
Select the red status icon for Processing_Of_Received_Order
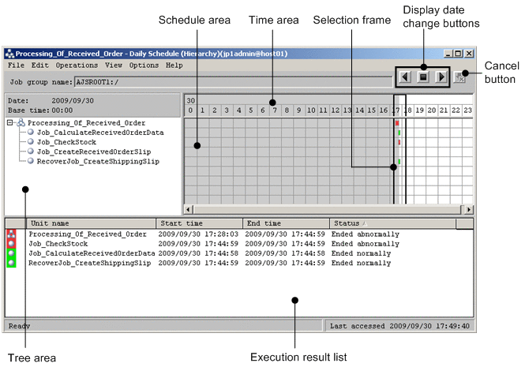[11, 234]
